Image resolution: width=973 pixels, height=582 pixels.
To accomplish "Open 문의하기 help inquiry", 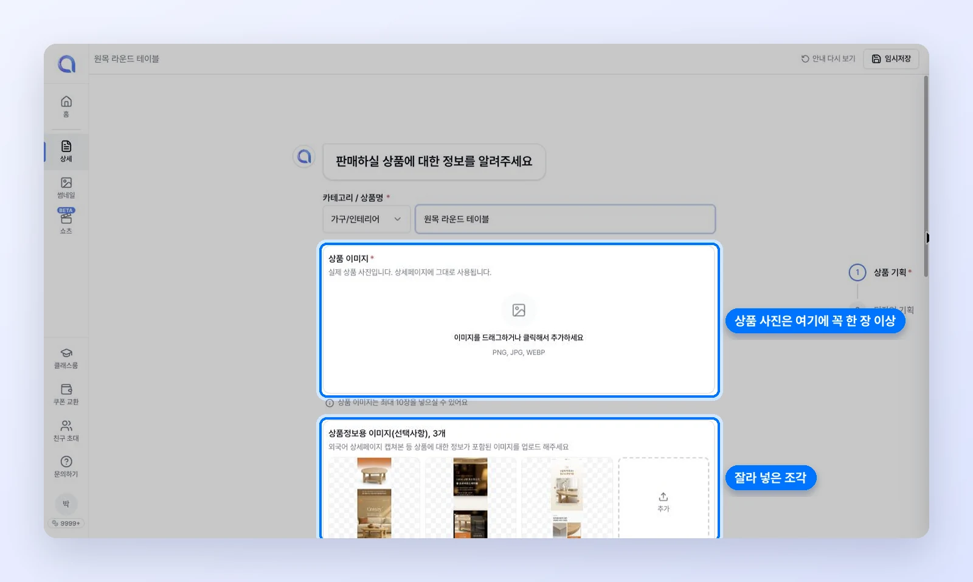I will [x=66, y=466].
